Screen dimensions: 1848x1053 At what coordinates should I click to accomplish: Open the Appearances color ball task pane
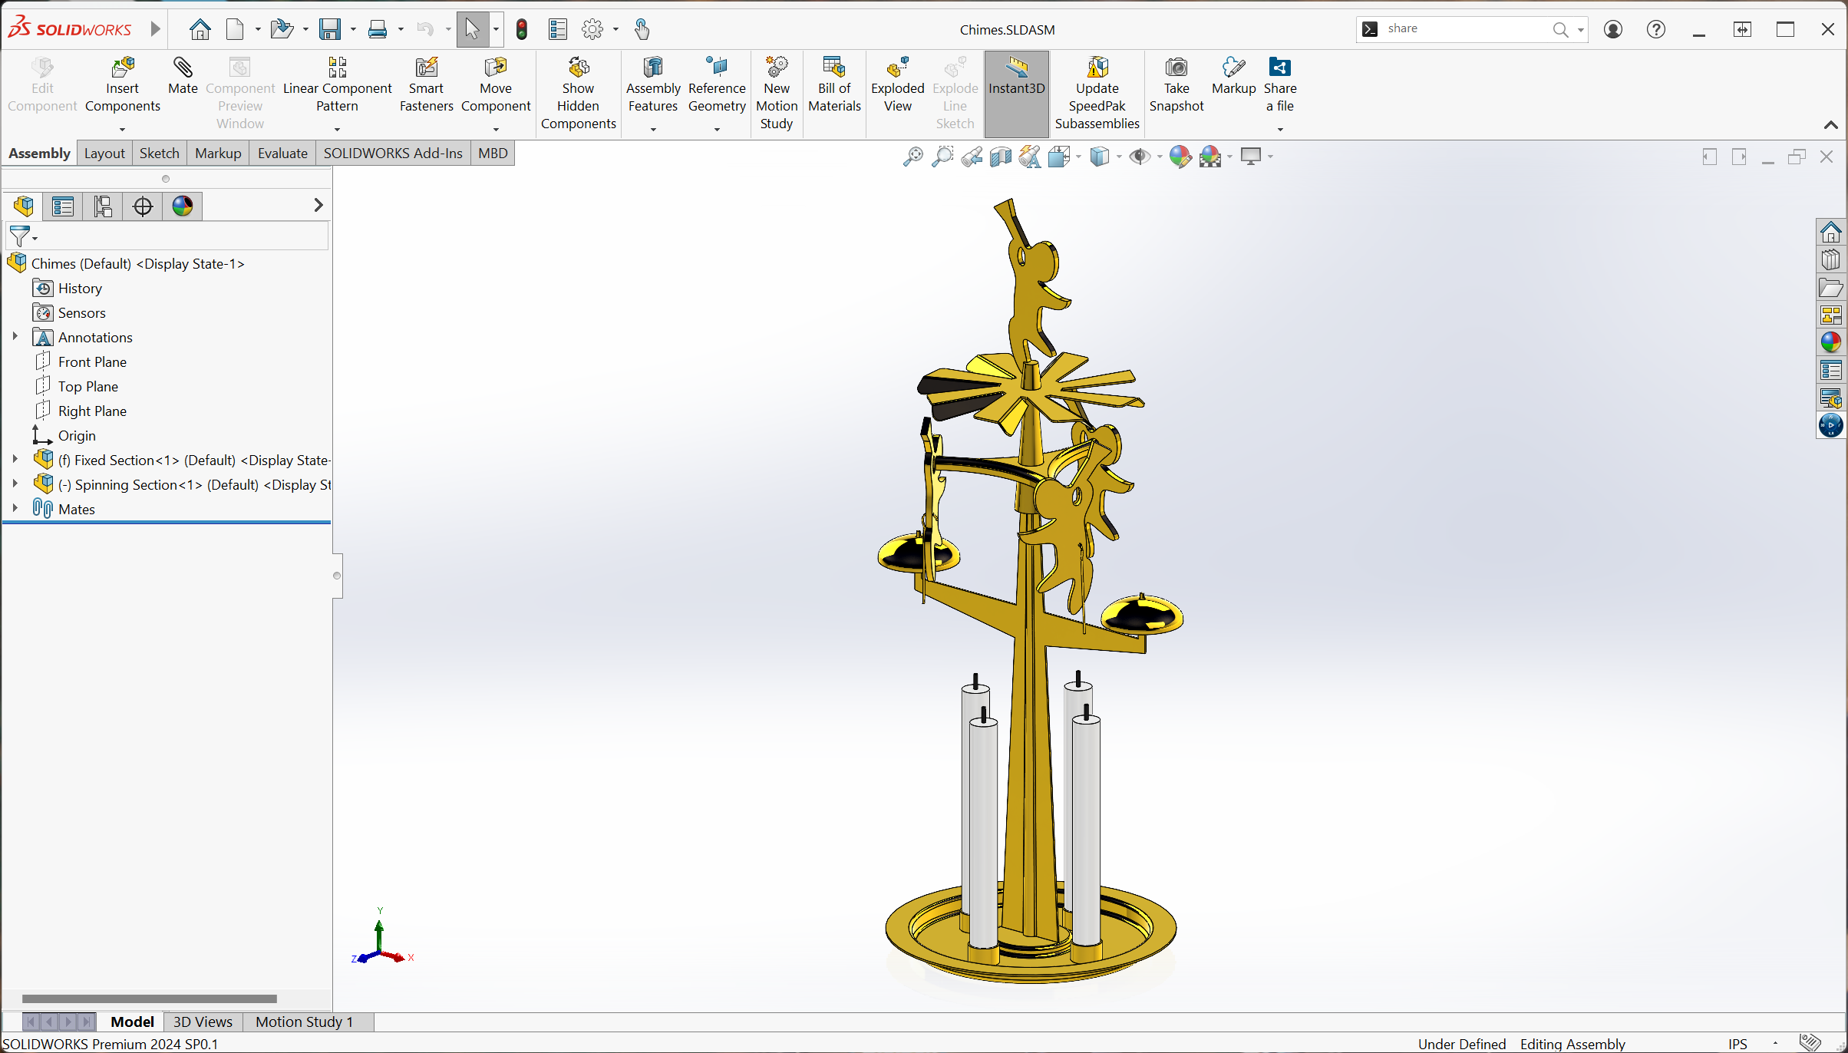(1831, 342)
